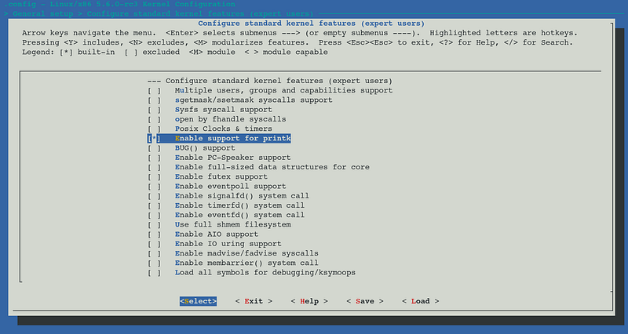
Task: Enable the Sysfs syscall support checkbox
Action: [x=155, y=110]
